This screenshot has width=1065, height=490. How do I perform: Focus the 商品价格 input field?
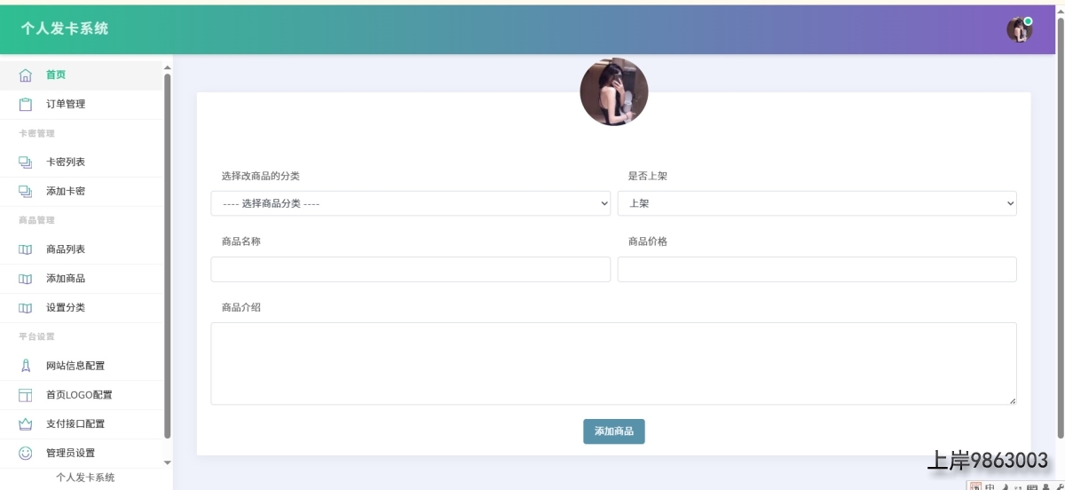tap(816, 269)
